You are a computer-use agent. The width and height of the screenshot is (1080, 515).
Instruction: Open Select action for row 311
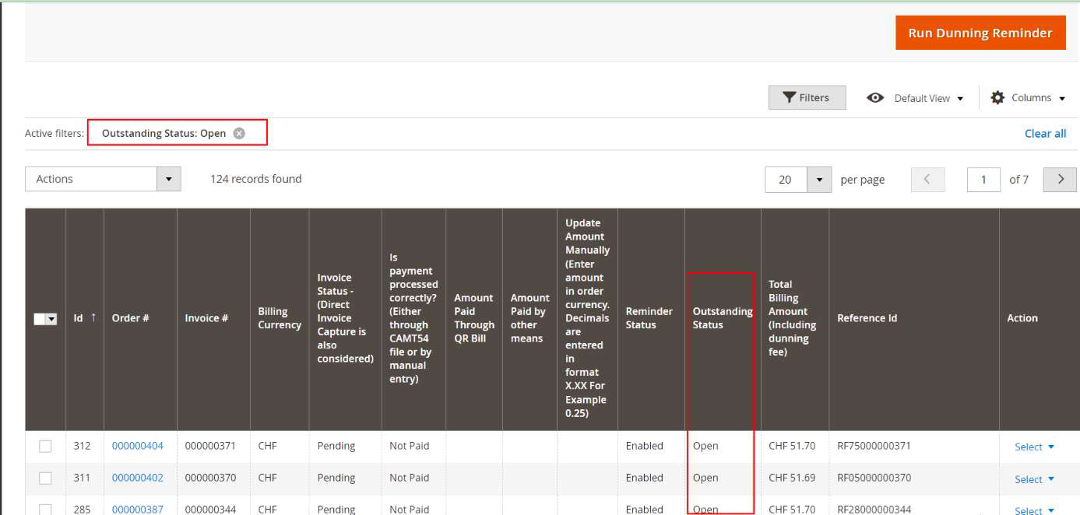tap(1034, 479)
